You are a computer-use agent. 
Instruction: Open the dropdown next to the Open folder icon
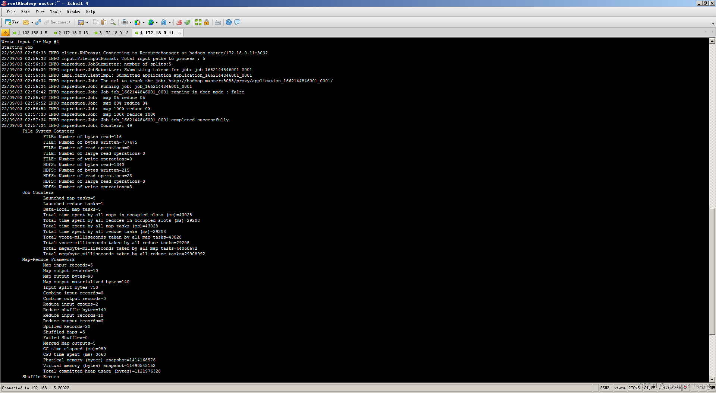(32, 22)
